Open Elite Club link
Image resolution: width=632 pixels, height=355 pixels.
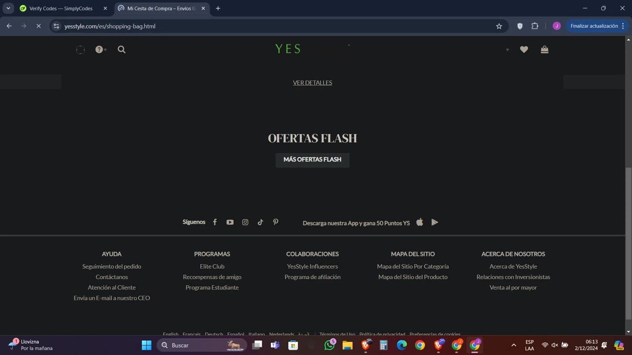point(212,267)
